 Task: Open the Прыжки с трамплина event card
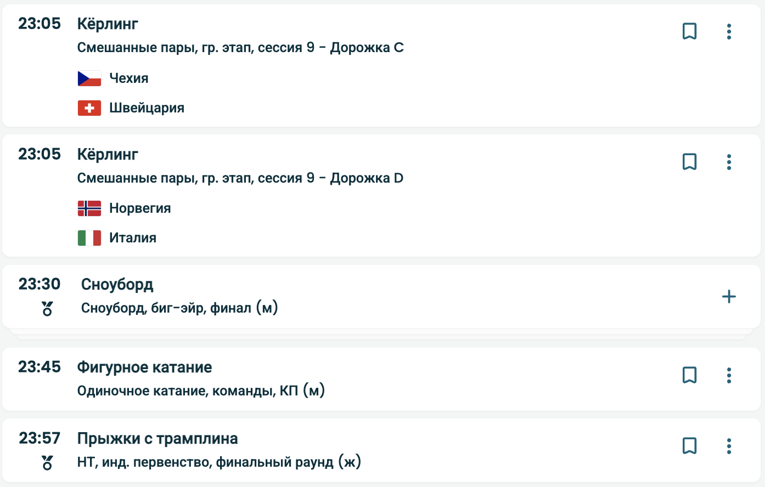tap(157, 439)
